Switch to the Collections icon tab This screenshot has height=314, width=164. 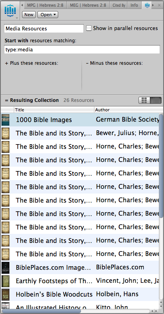pyautogui.click(x=147, y=5)
